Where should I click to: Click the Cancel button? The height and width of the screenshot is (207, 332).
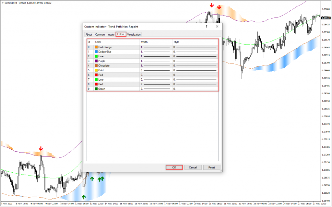tap(193, 167)
